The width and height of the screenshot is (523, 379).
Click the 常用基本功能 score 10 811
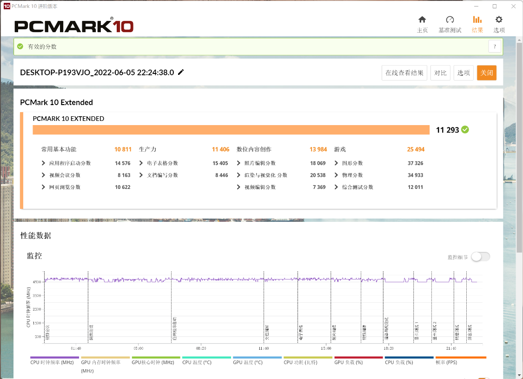tap(123, 149)
